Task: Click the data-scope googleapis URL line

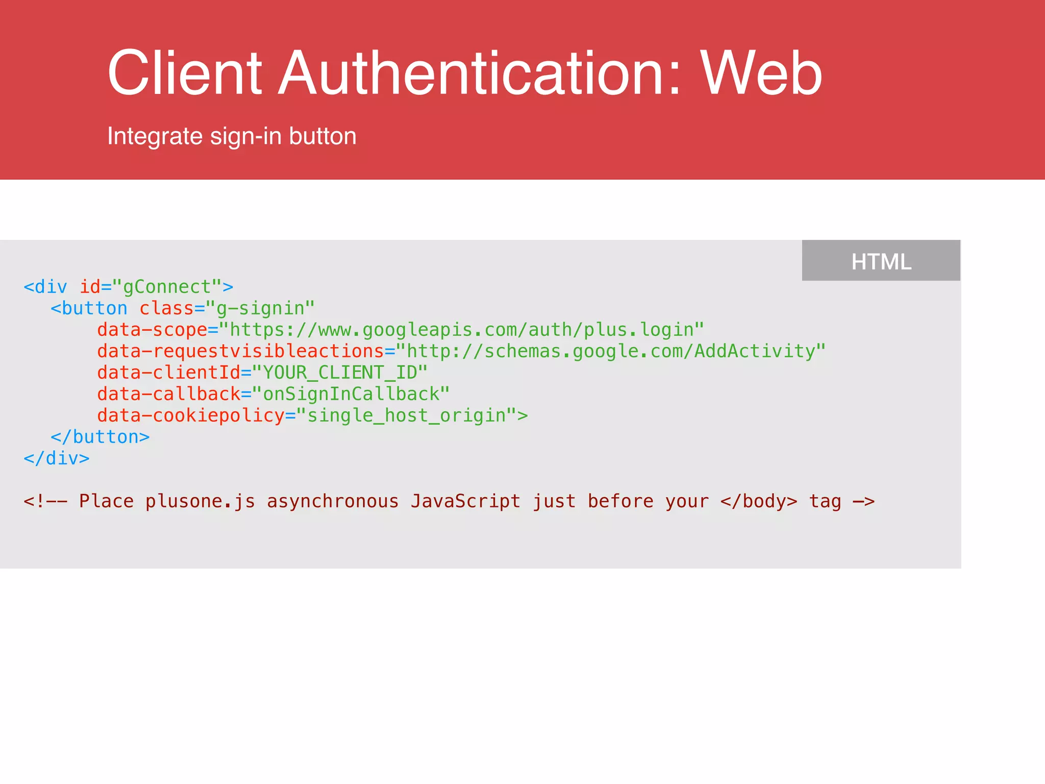Action: pos(401,330)
